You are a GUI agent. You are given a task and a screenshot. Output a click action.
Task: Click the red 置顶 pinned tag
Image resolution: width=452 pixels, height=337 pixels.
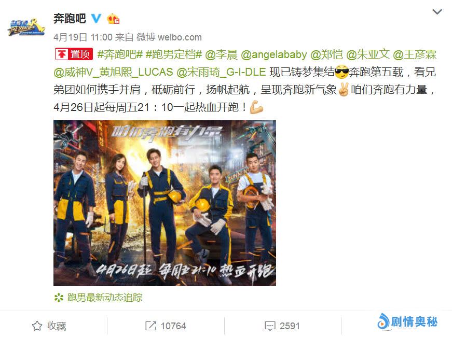pos(74,54)
